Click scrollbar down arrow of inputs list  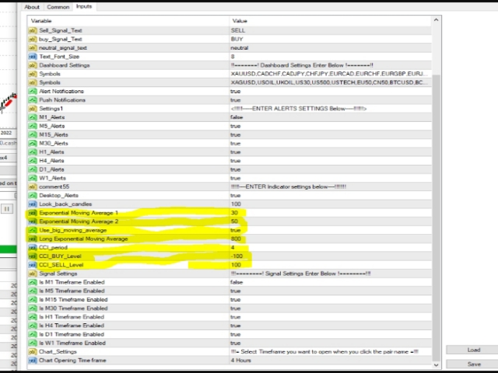436,364
